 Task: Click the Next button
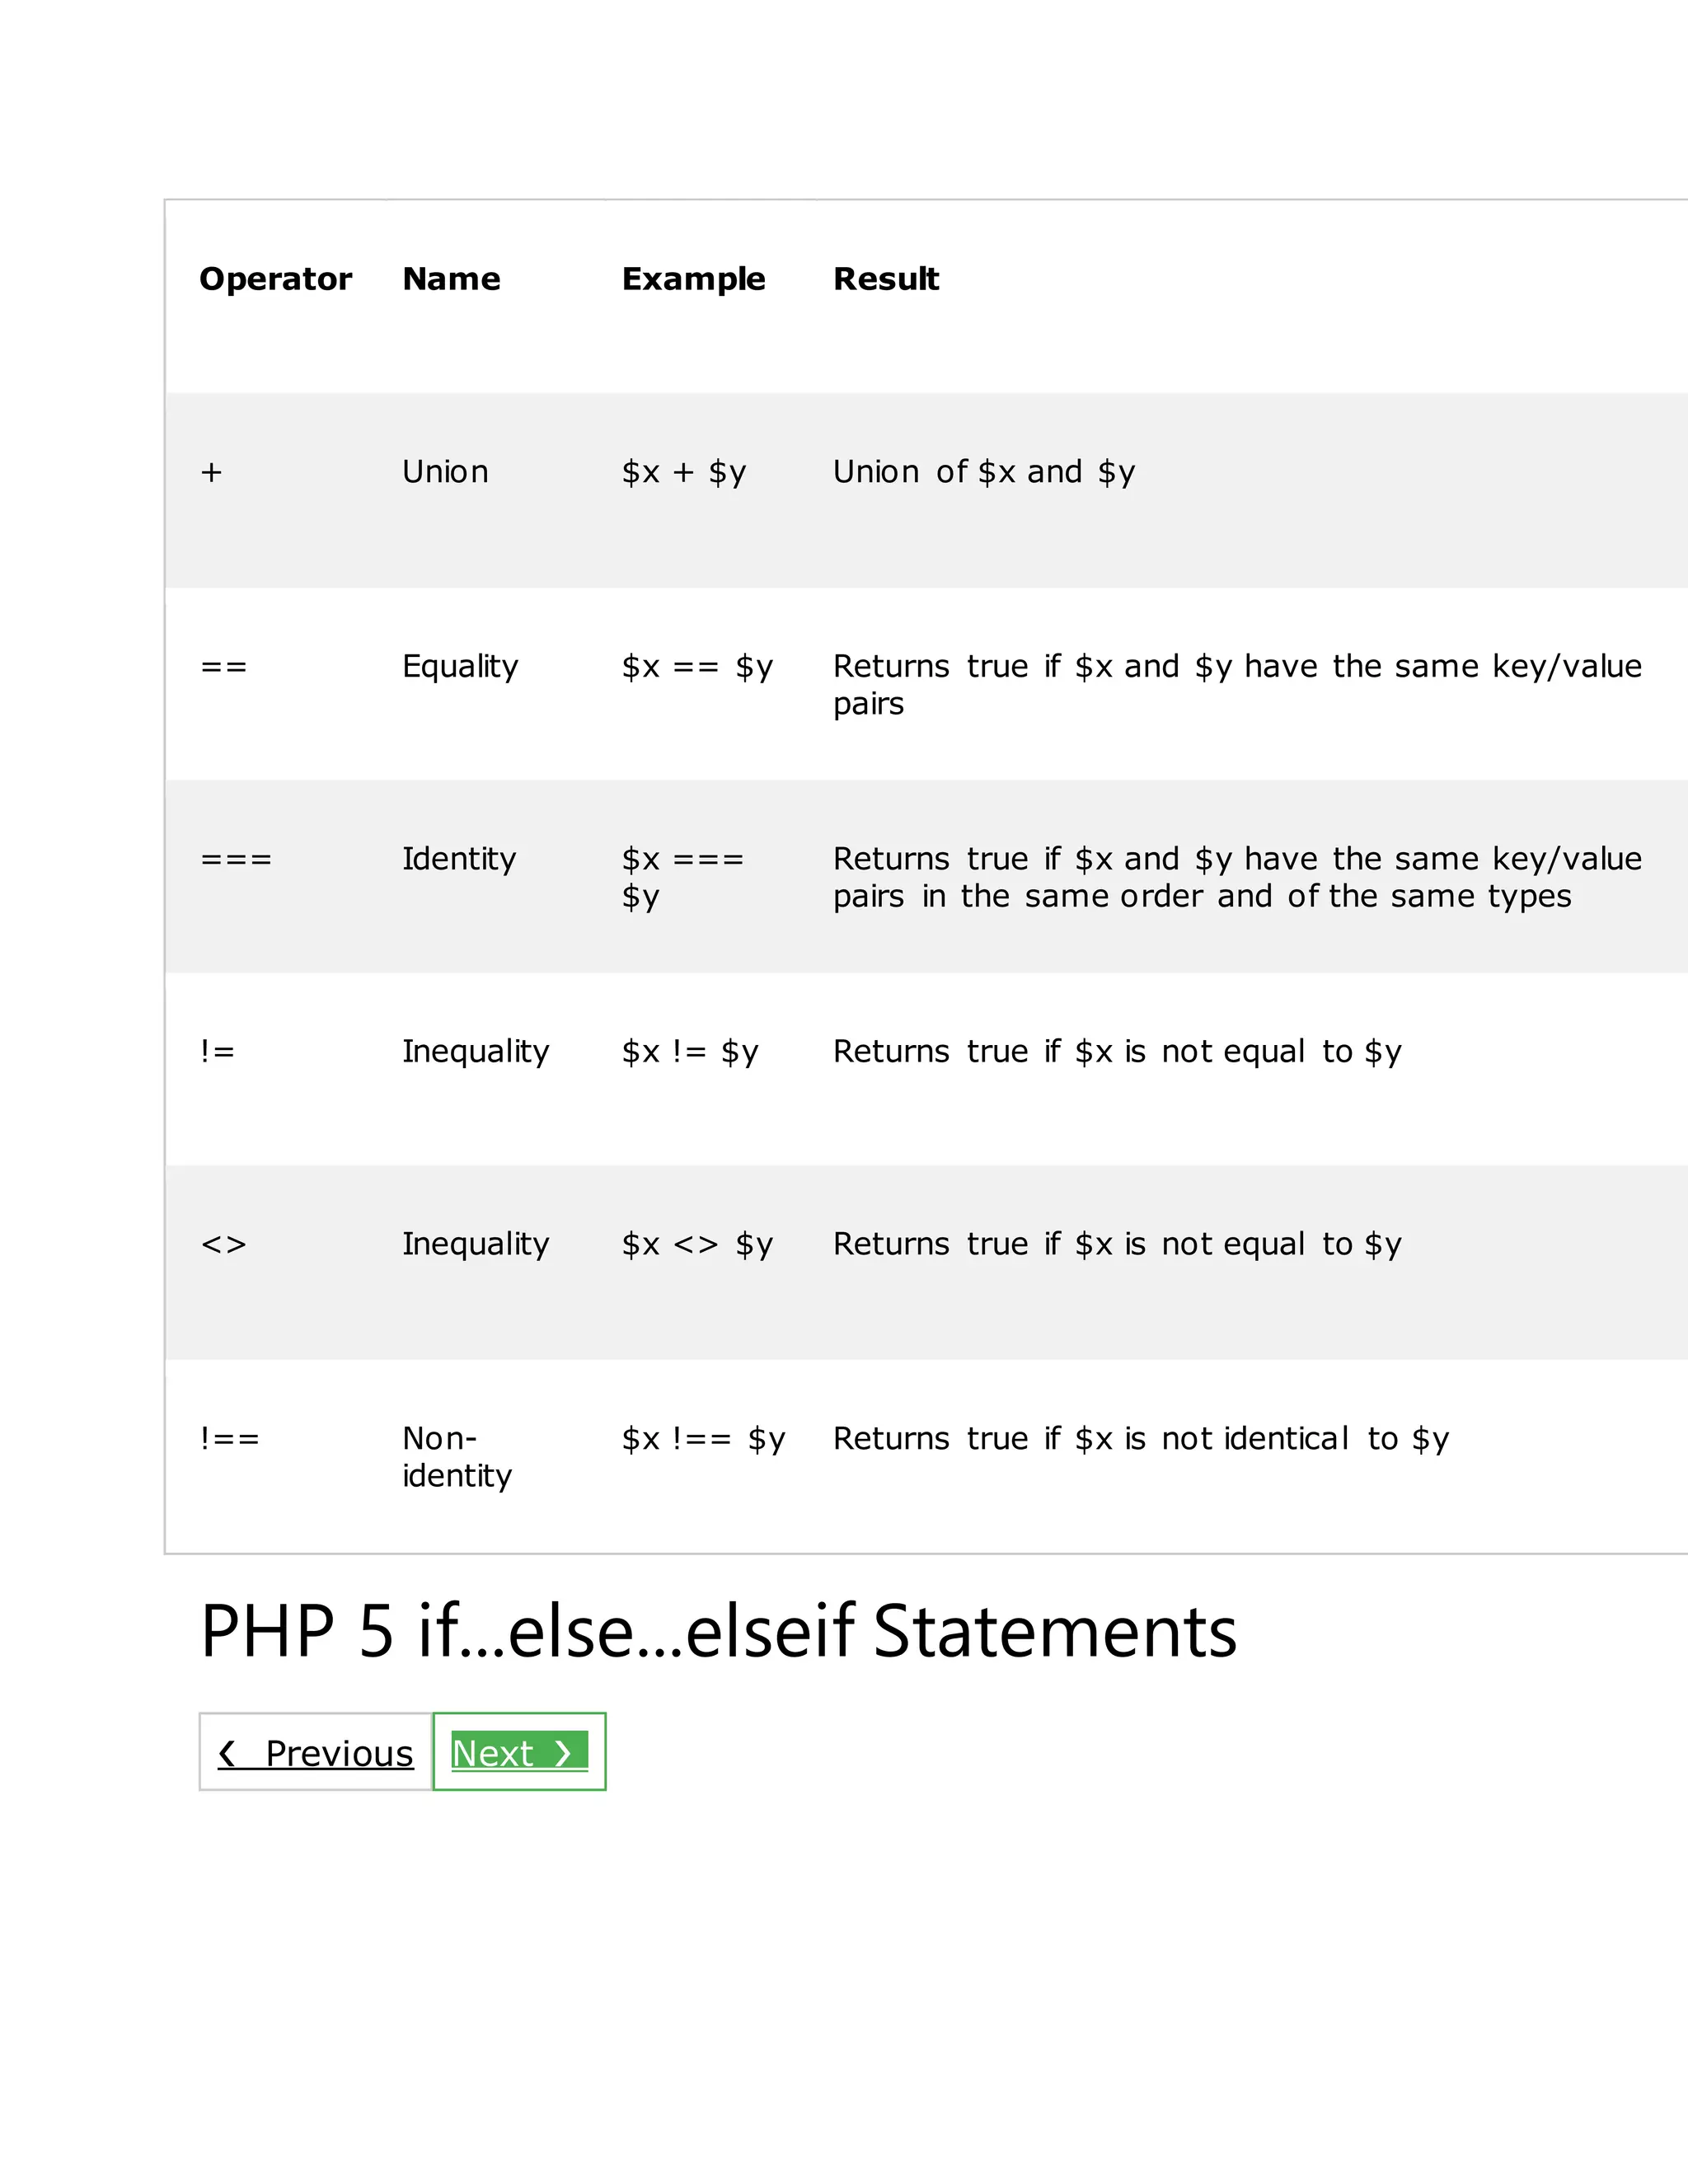pos(518,1752)
